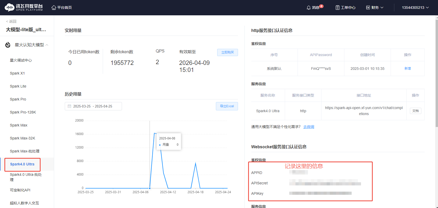Click the Websocket服务接口认证信息 heading

tap(279, 147)
